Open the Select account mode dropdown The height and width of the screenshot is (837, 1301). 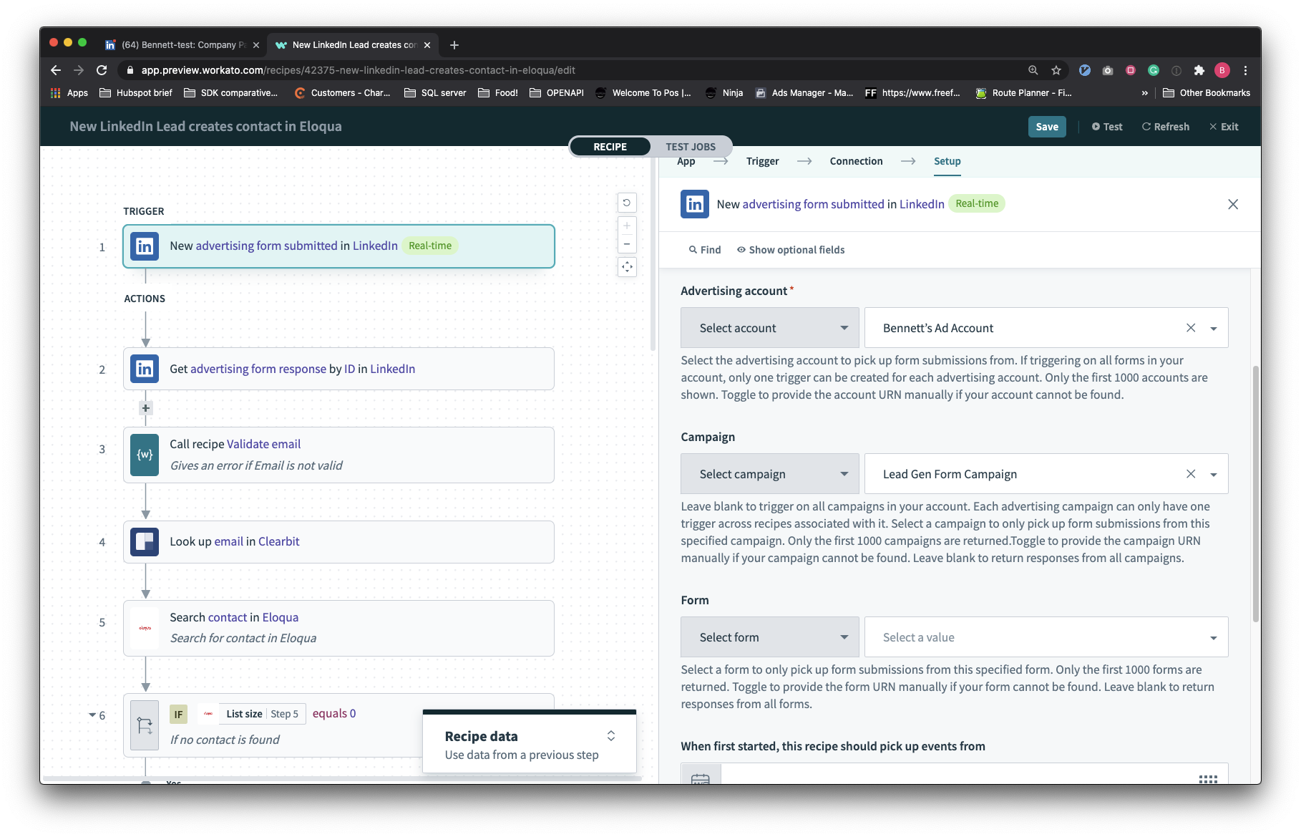[769, 328]
